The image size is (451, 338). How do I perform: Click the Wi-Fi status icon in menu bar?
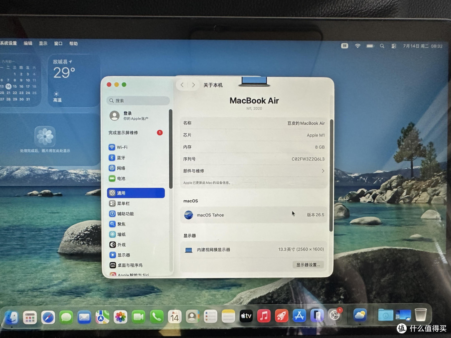coord(357,46)
